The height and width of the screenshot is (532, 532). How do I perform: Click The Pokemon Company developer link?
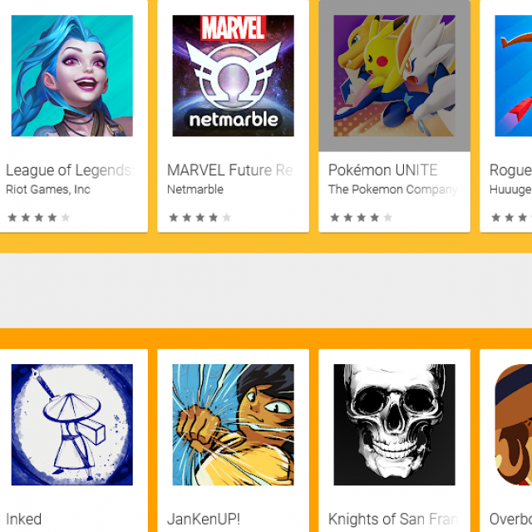pyautogui.click(x=393, y=190)
